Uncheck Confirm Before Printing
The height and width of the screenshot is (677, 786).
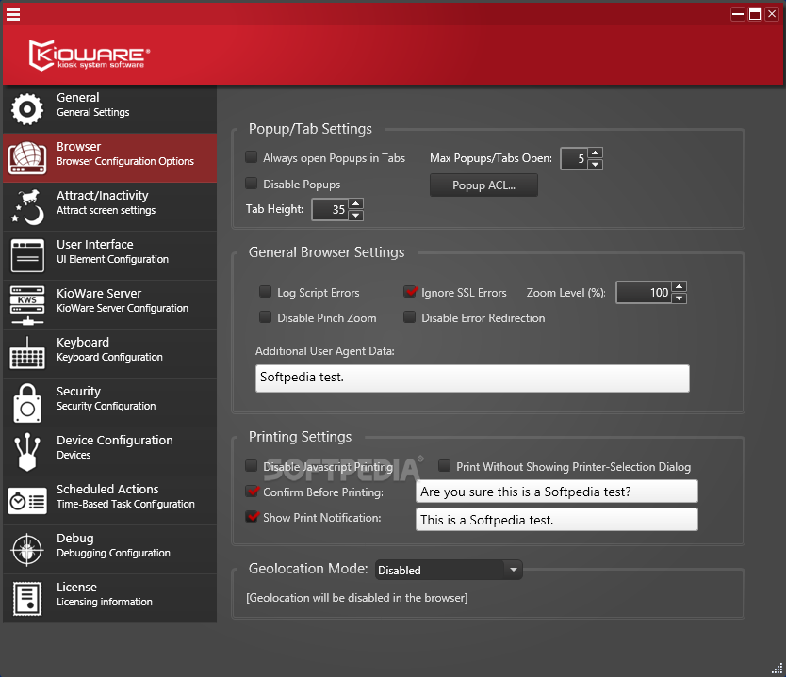(x=252, y=491)
